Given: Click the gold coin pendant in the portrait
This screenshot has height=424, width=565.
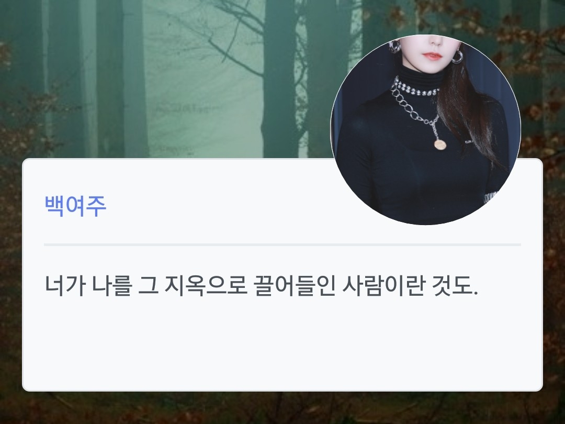Looking at the screenshot, I should [x=440, y=144].
